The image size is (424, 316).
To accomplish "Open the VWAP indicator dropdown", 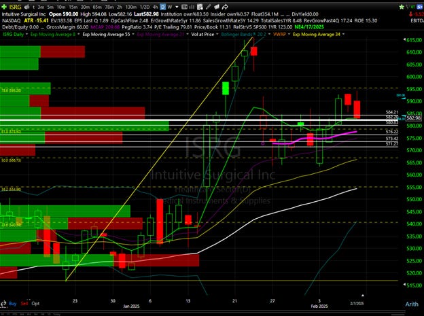I will pyautogui.click(x=289, y=35).
